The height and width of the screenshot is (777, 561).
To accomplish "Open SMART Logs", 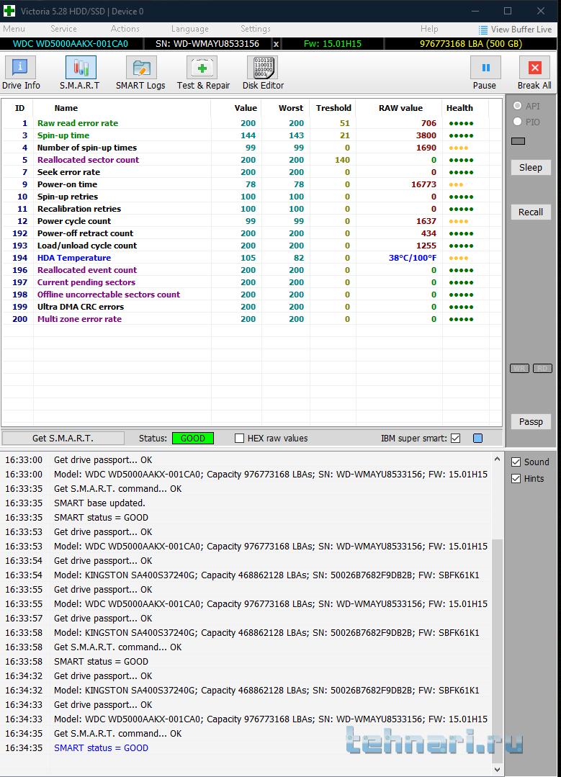I will (x=140, y=73).
